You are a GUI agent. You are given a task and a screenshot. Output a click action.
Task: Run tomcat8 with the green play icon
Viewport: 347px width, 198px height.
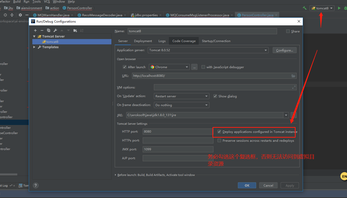[339, 8]
